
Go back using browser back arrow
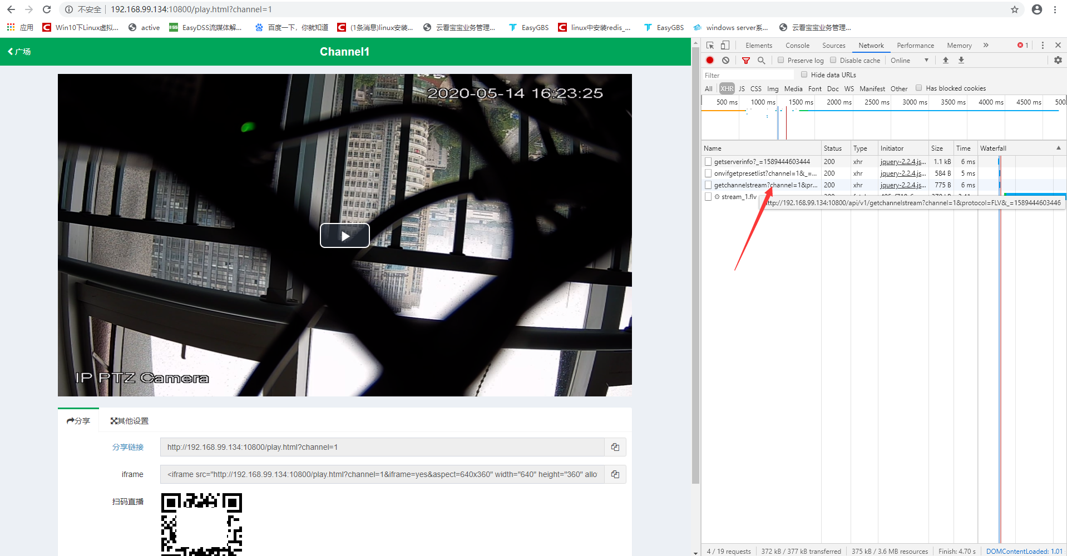click(11, 9)
